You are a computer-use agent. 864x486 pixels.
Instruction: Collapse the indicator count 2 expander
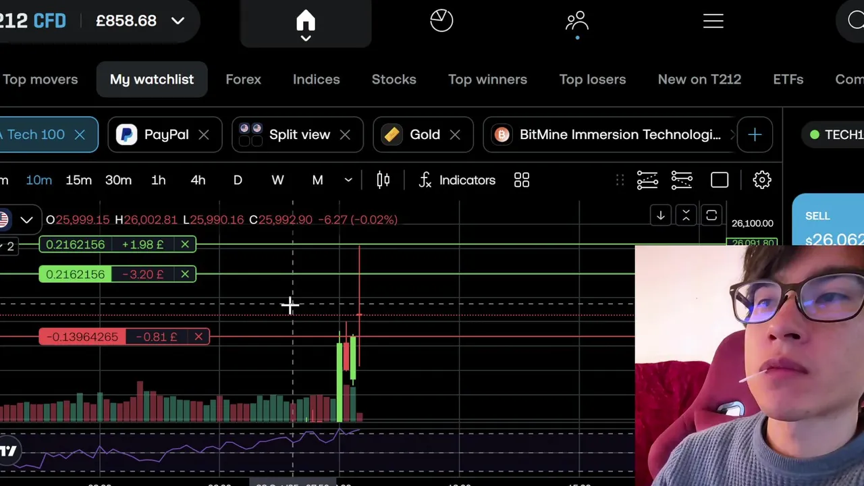[x=8, y=246]
